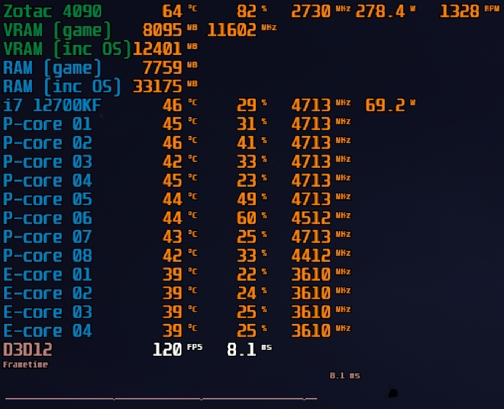Click the P-core 08 clock 4412 MHz

coord(311,255)
